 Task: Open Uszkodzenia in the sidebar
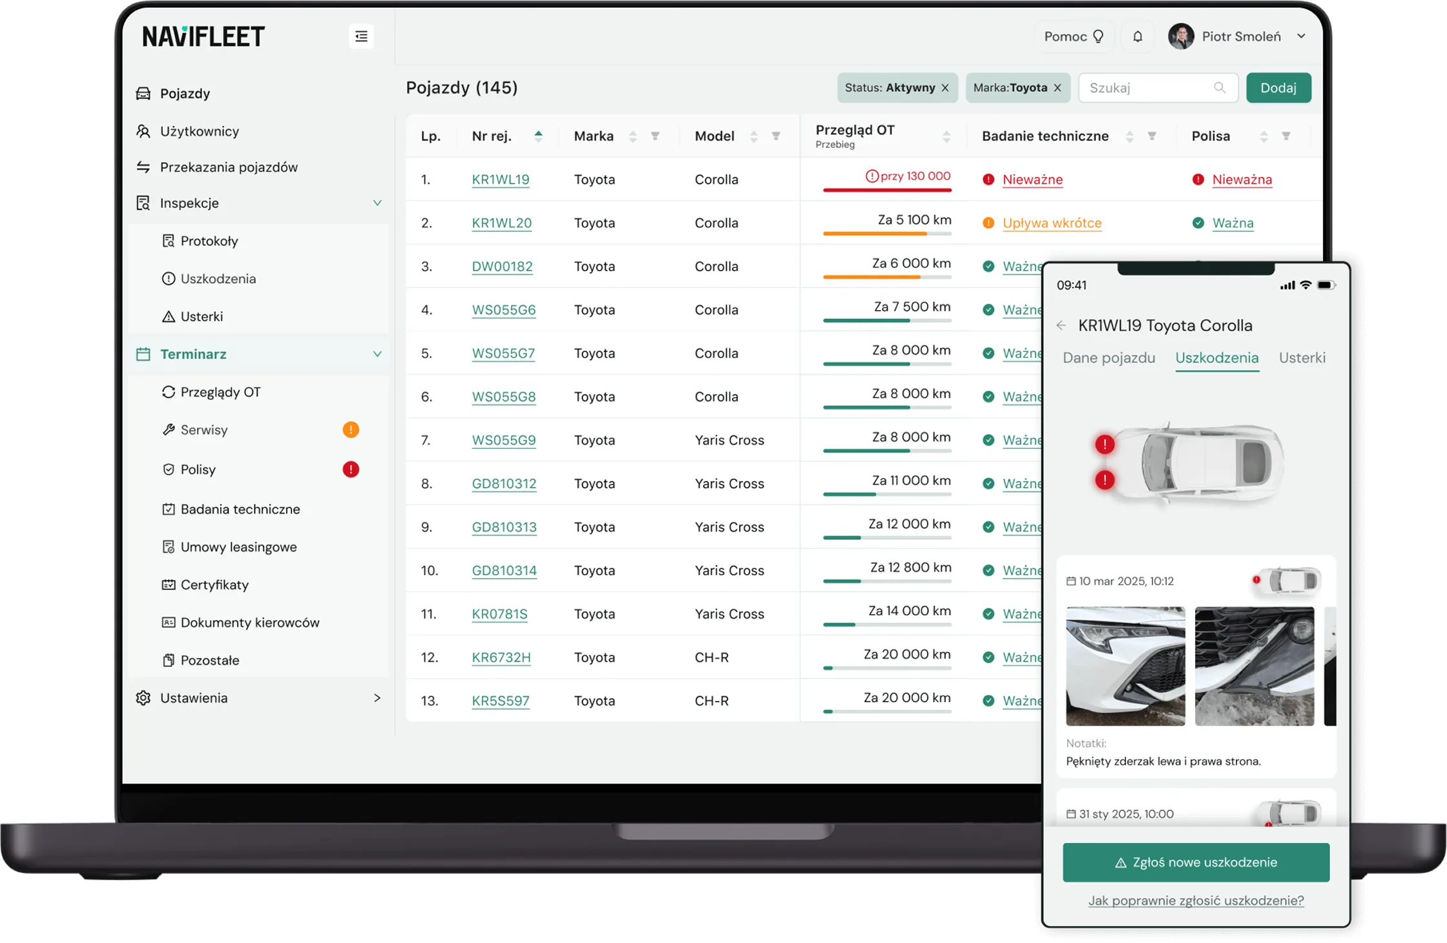(x=209, y=278)
